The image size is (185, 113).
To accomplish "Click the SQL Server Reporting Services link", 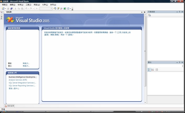I will (22, 86).
